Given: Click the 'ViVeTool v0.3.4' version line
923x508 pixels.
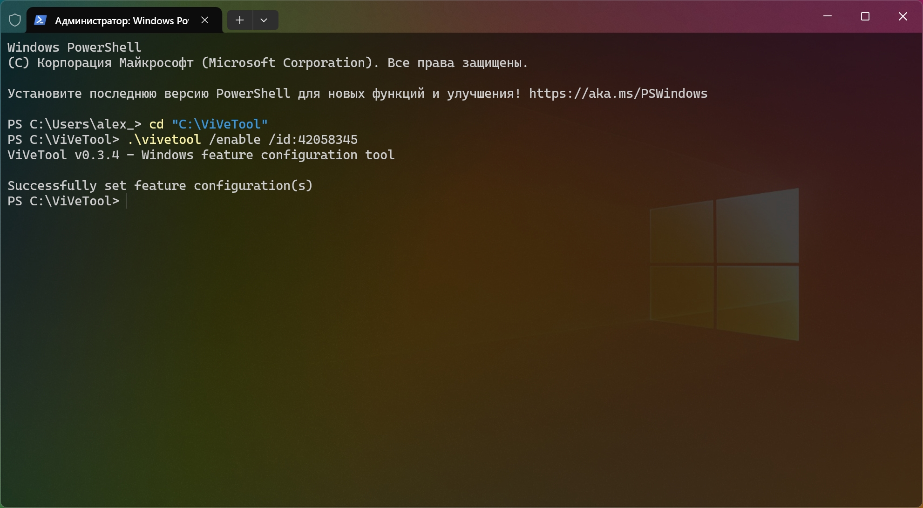Looking at the screenshot, I should 201,155.
